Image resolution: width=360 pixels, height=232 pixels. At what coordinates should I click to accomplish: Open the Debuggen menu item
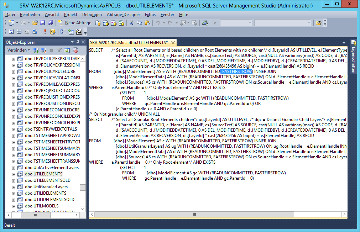click(92, 15)
